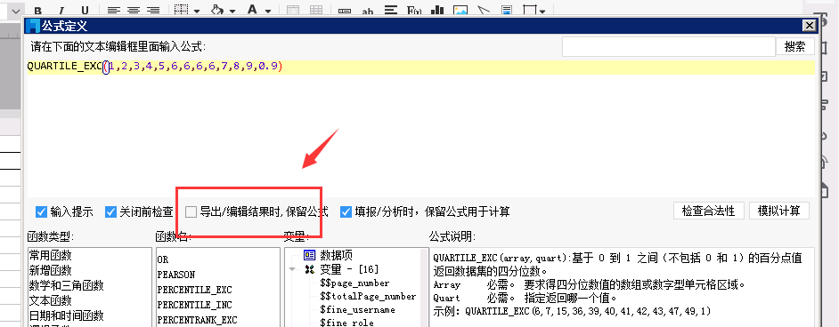
Task: Select 新增函数 function type
Action: [50, 270]
